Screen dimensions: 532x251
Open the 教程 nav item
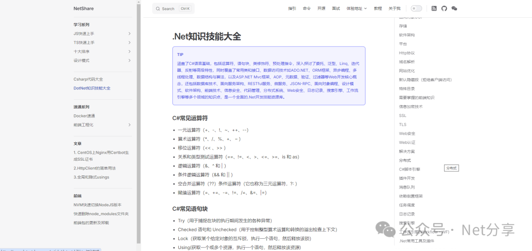pos(378,8)
